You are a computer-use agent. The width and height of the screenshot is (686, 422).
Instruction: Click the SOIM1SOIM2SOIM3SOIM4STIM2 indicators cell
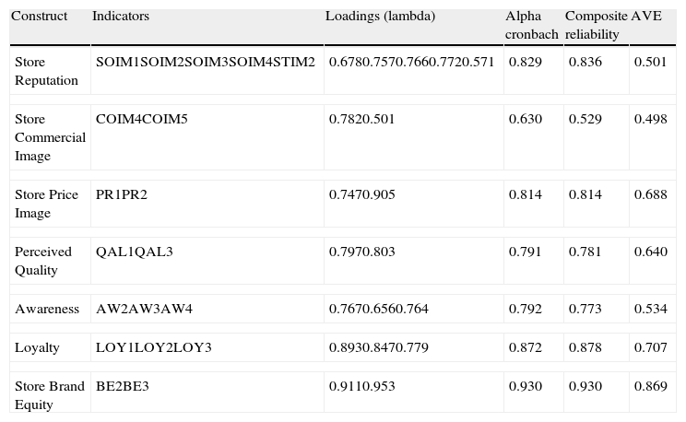click(206, 62)
